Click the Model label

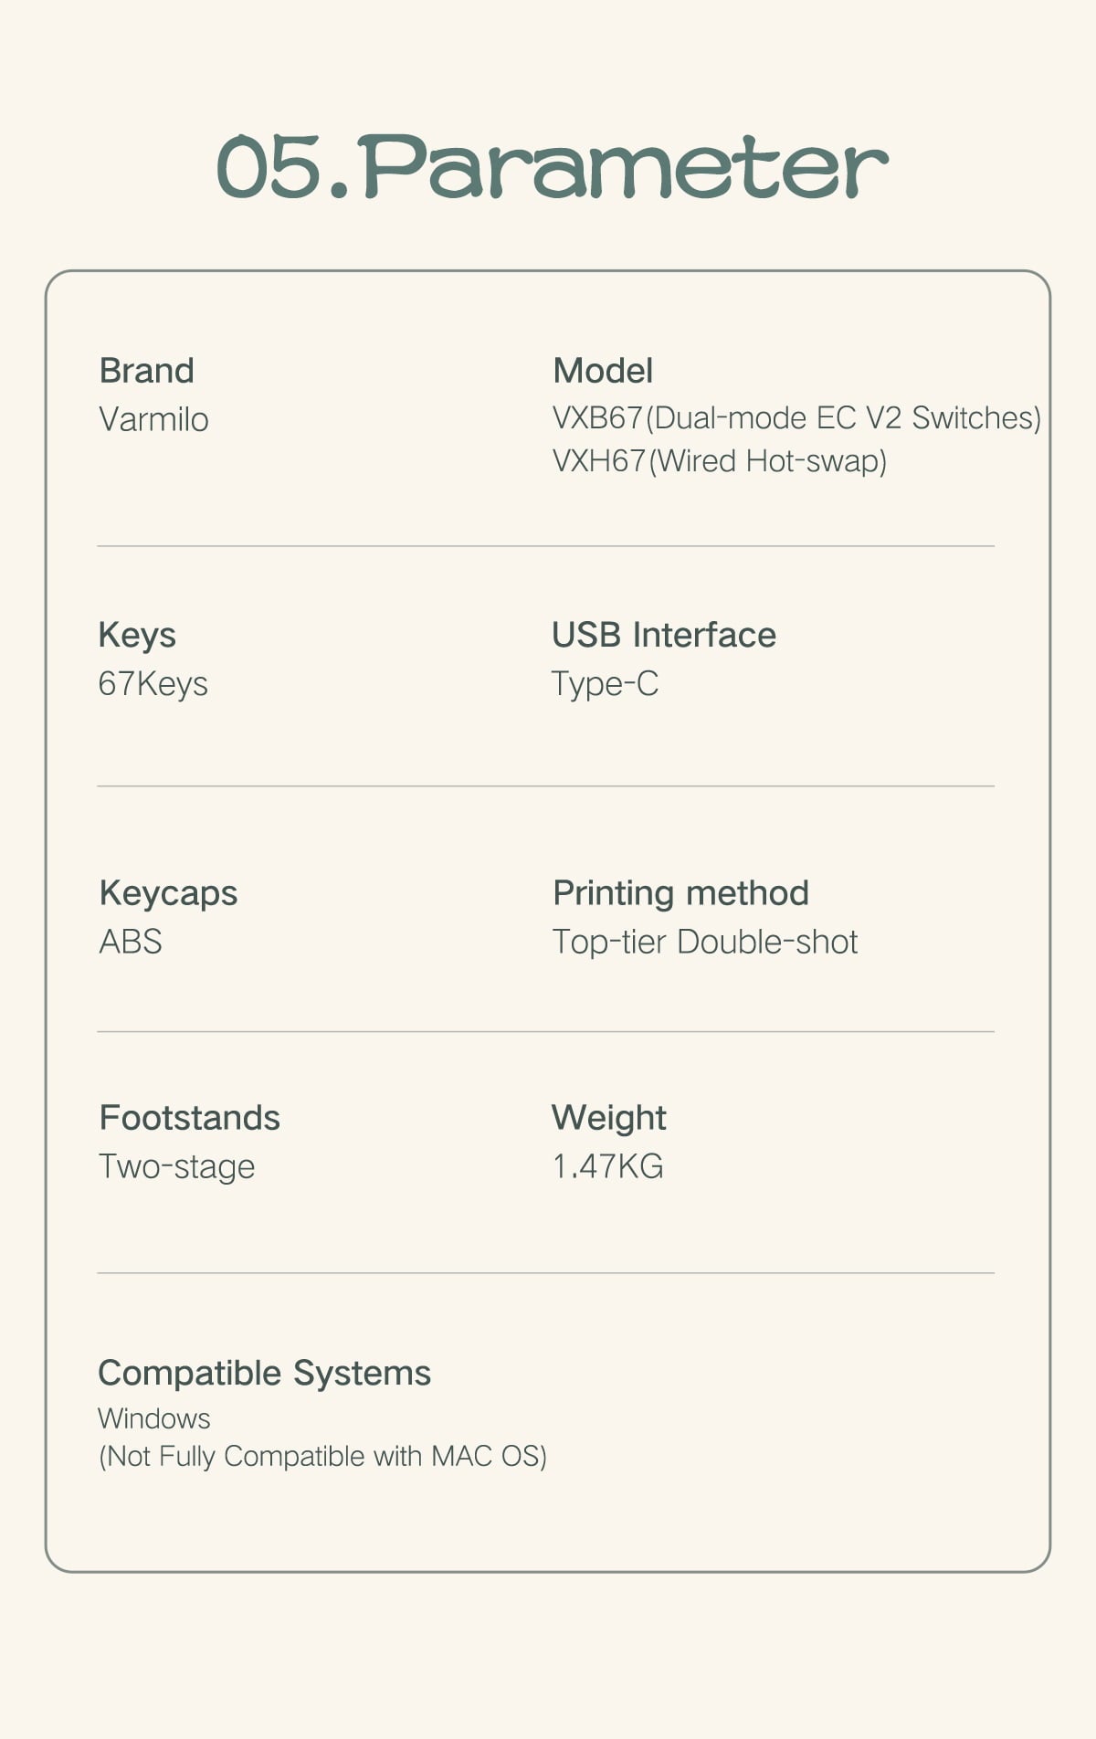tap(603, 371)
